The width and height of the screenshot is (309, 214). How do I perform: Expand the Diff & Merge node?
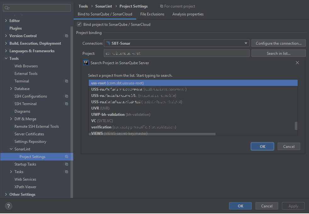tap(11, 119)
